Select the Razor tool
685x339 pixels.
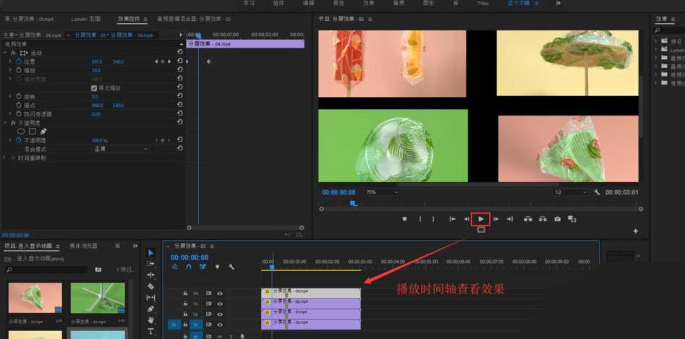[150, 286]
